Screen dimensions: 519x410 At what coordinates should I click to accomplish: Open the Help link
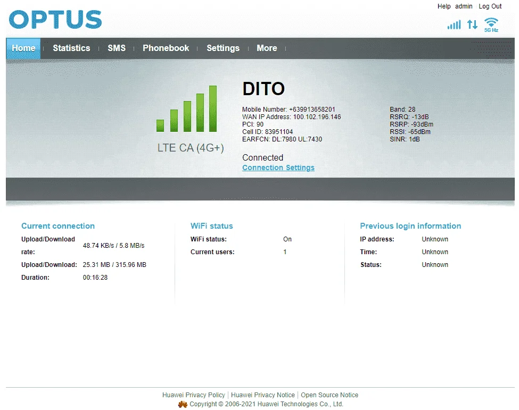[444, 6]
